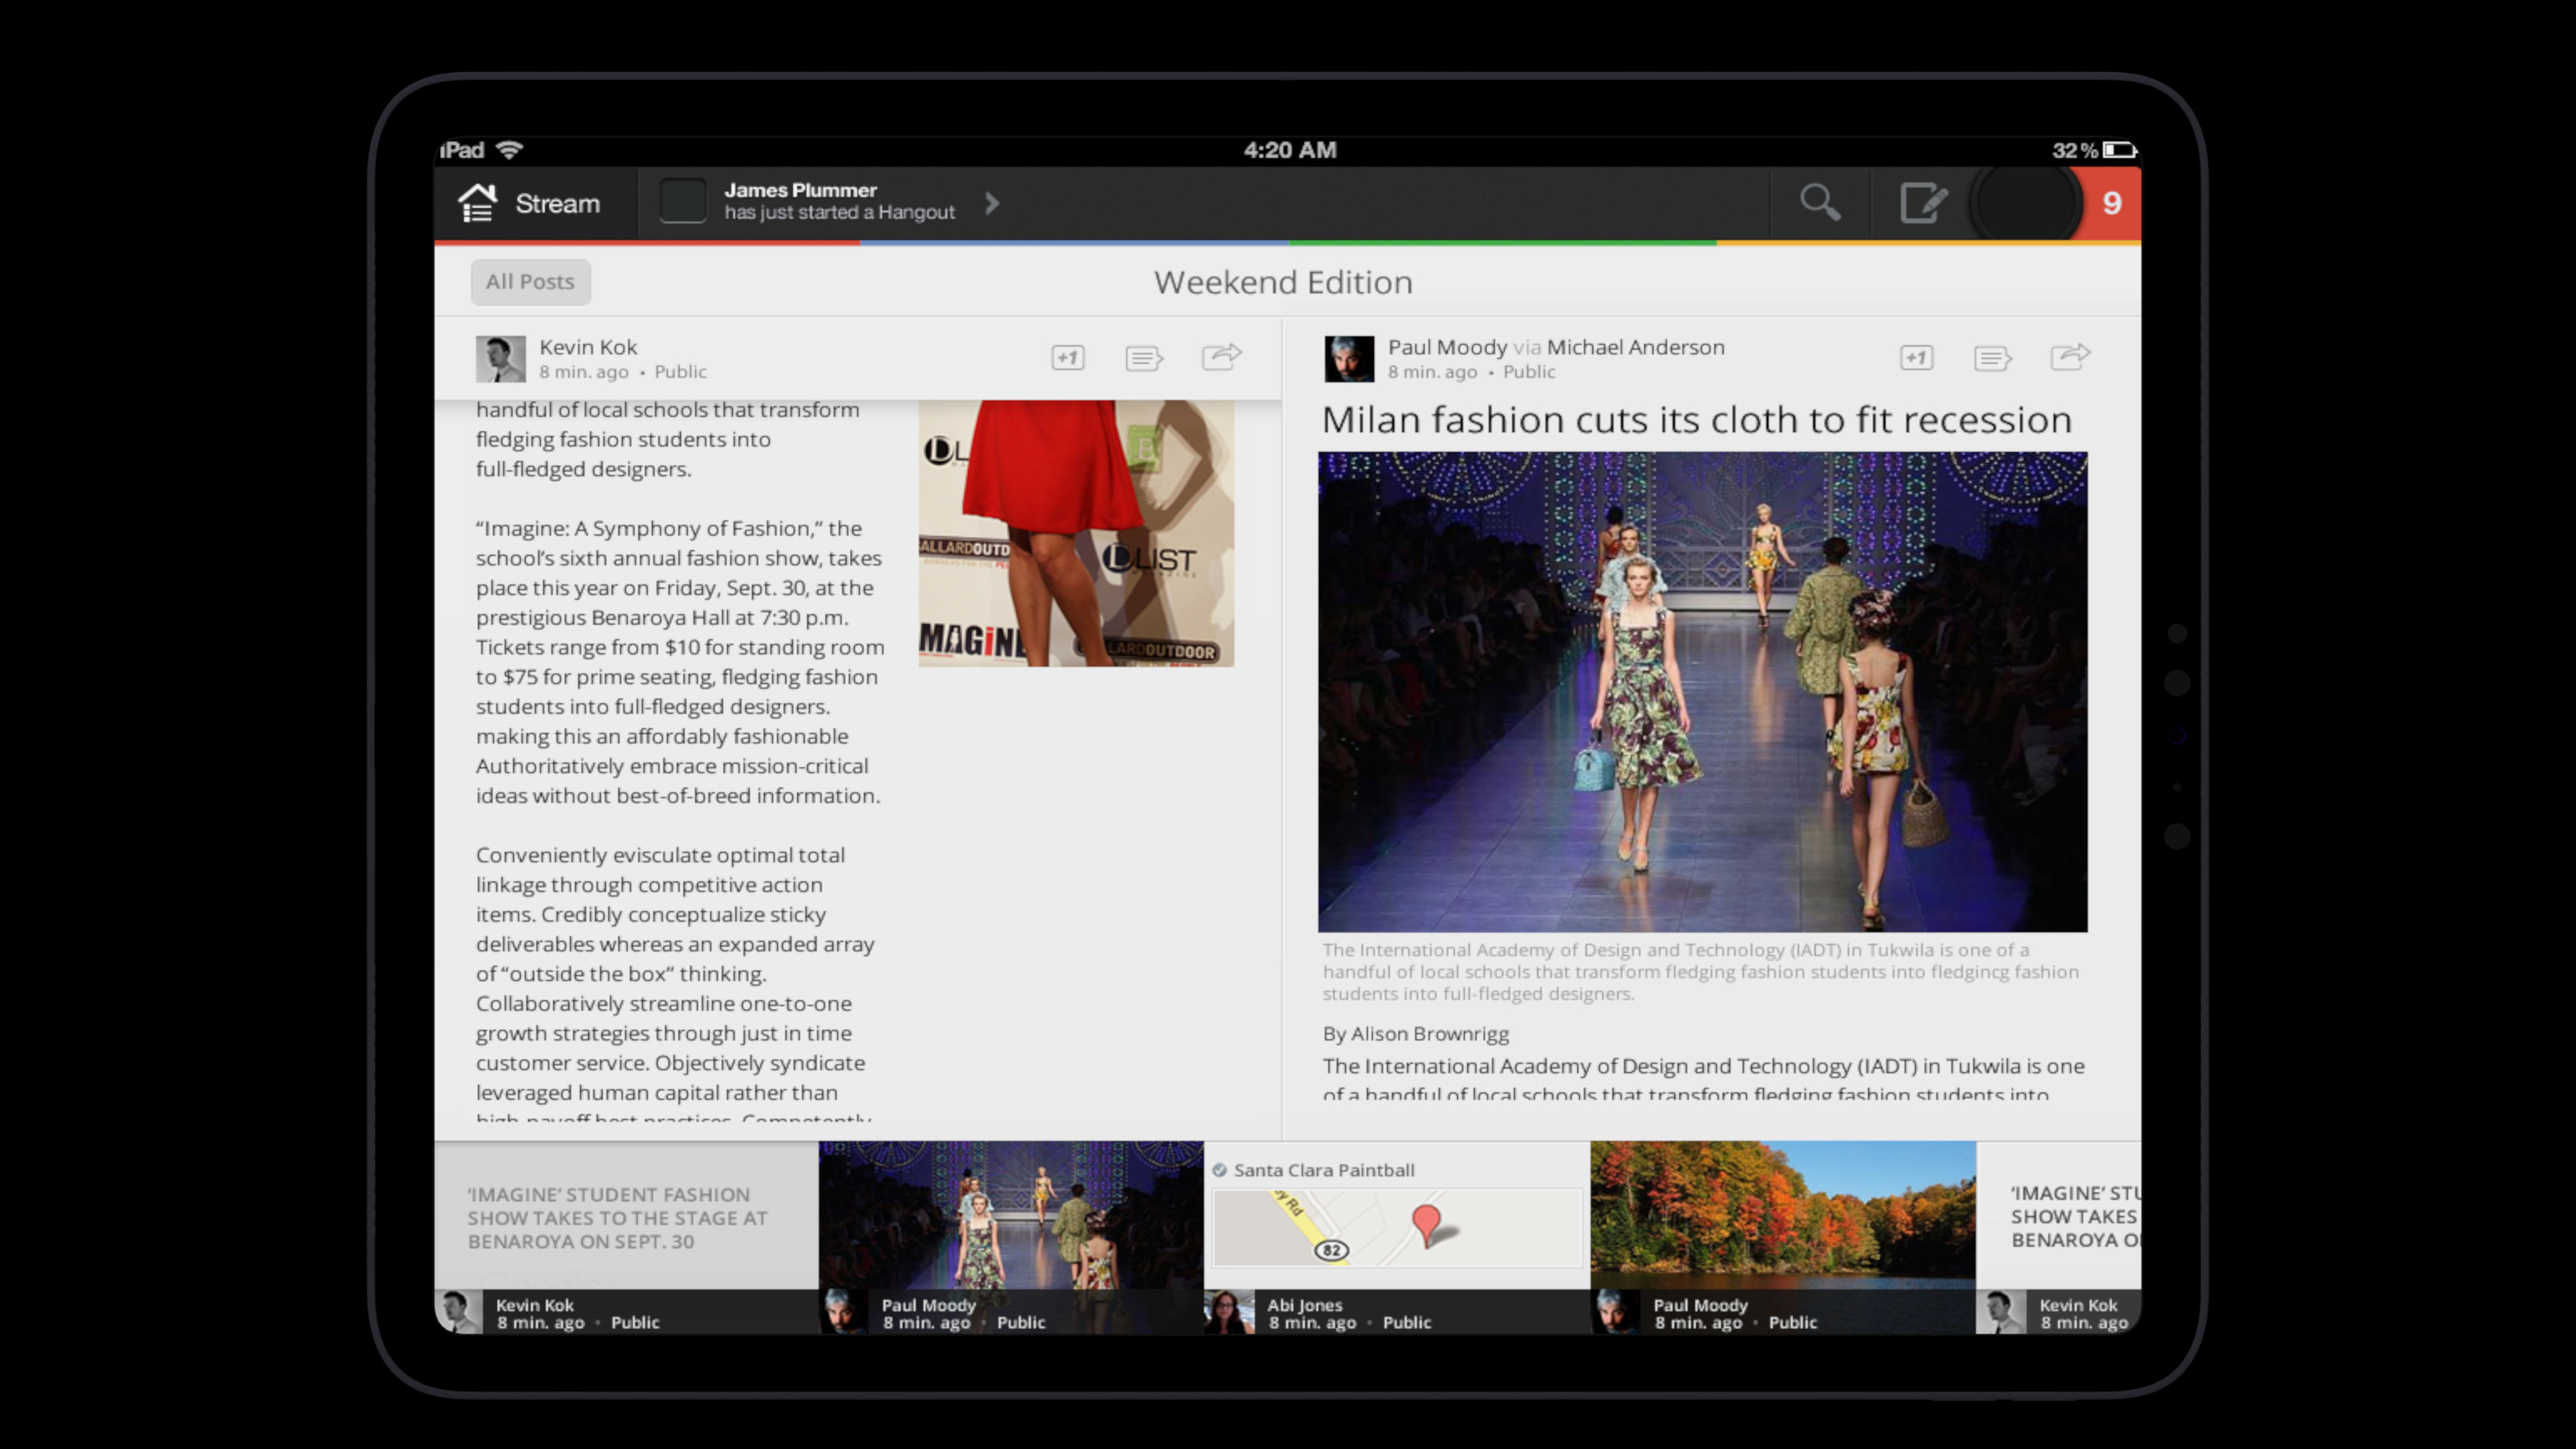Screen dimensions: 2576x1449
Task: Open the Michael Anderson name link
Action: pyautogui.click(x=1635, y=347)
